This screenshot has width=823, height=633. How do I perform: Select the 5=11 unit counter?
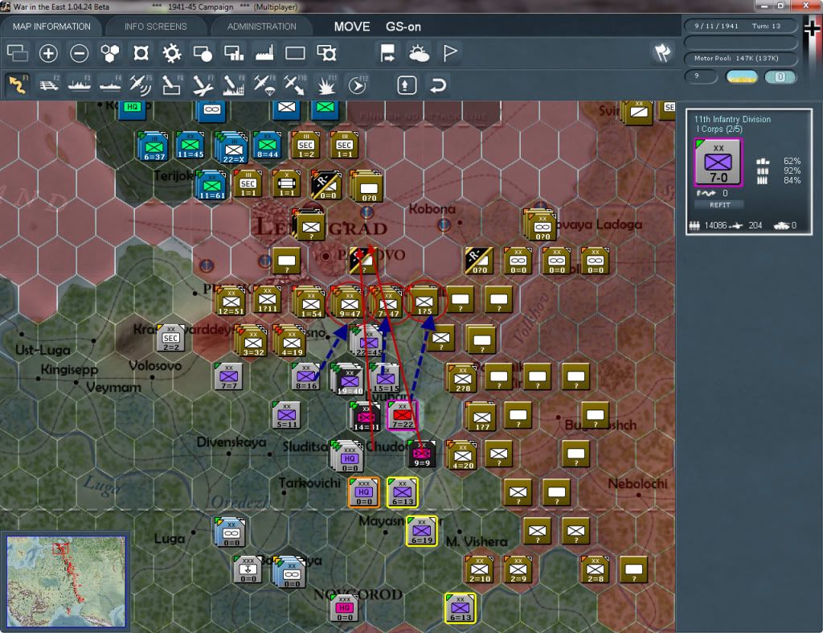click(287, 415)
